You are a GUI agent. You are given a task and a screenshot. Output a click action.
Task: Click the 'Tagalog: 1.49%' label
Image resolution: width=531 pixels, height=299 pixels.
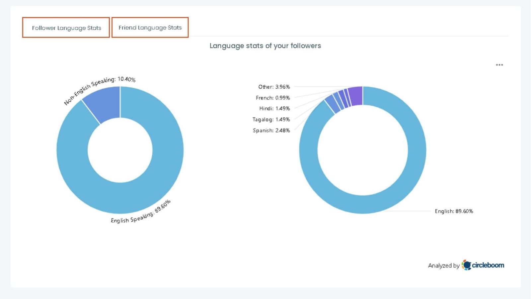tap(271, 119)
